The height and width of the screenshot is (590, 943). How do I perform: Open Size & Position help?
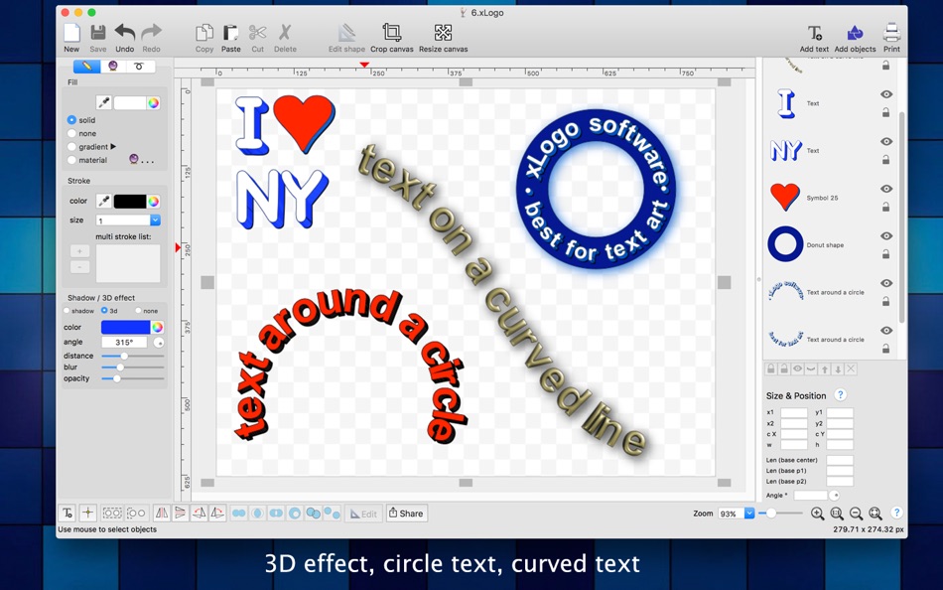pyautogui.click(x=840, y=395)
